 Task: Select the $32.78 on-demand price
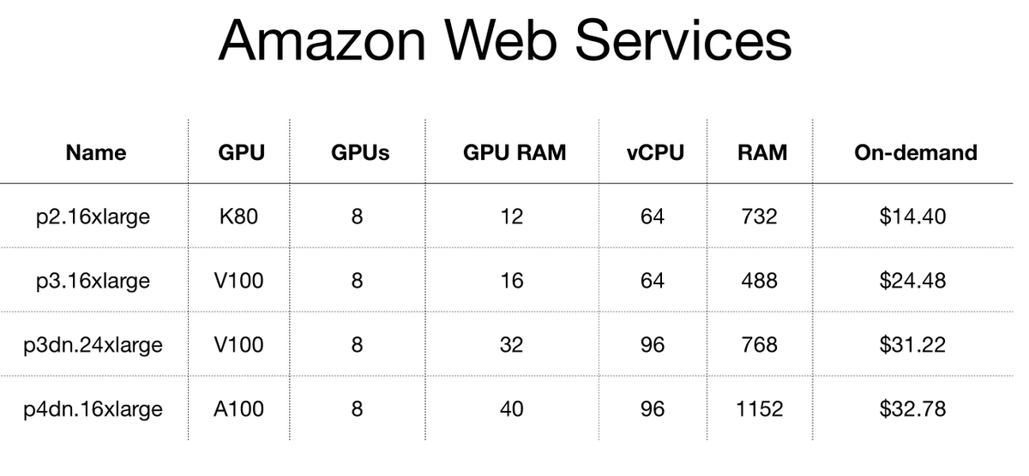click(x=912, y=409)
